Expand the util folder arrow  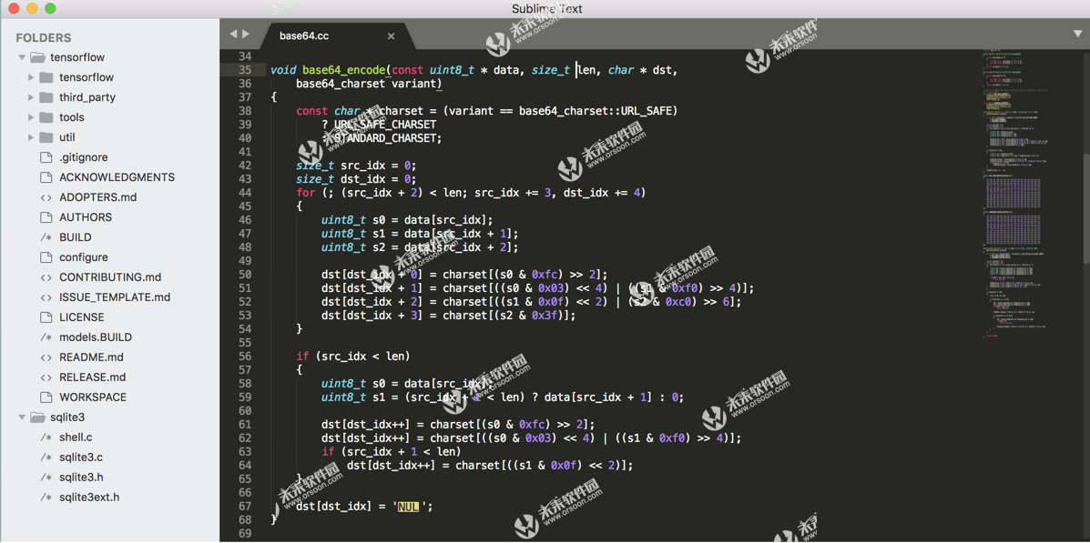coord(31,137)
